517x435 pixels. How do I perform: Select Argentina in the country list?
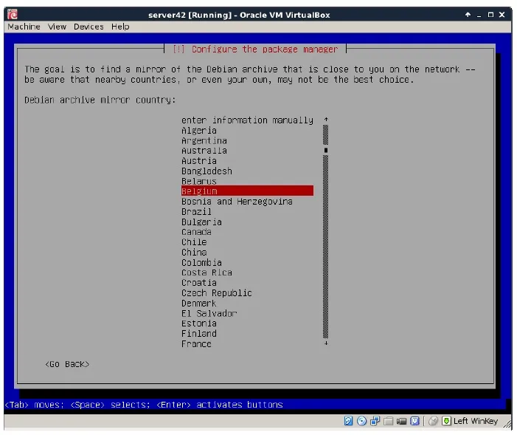click(x=247, y=141)
